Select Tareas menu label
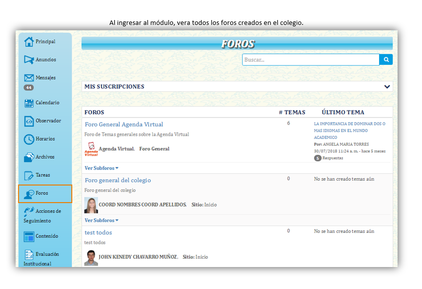Screen dimensions: 422x289 point(43,175)
